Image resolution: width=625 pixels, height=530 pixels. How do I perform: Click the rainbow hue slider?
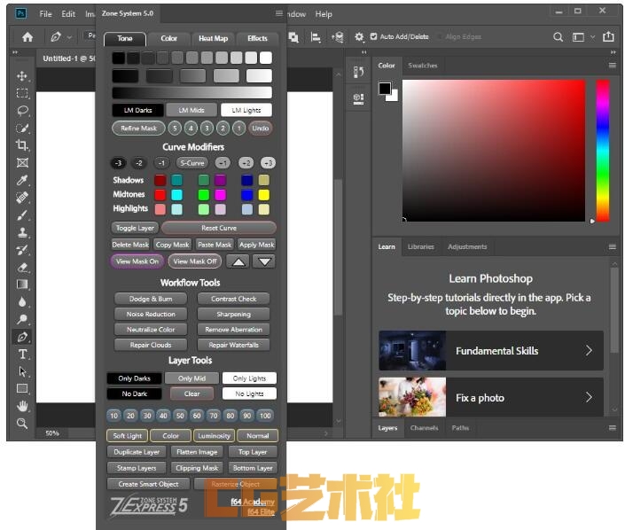point(603,151)
